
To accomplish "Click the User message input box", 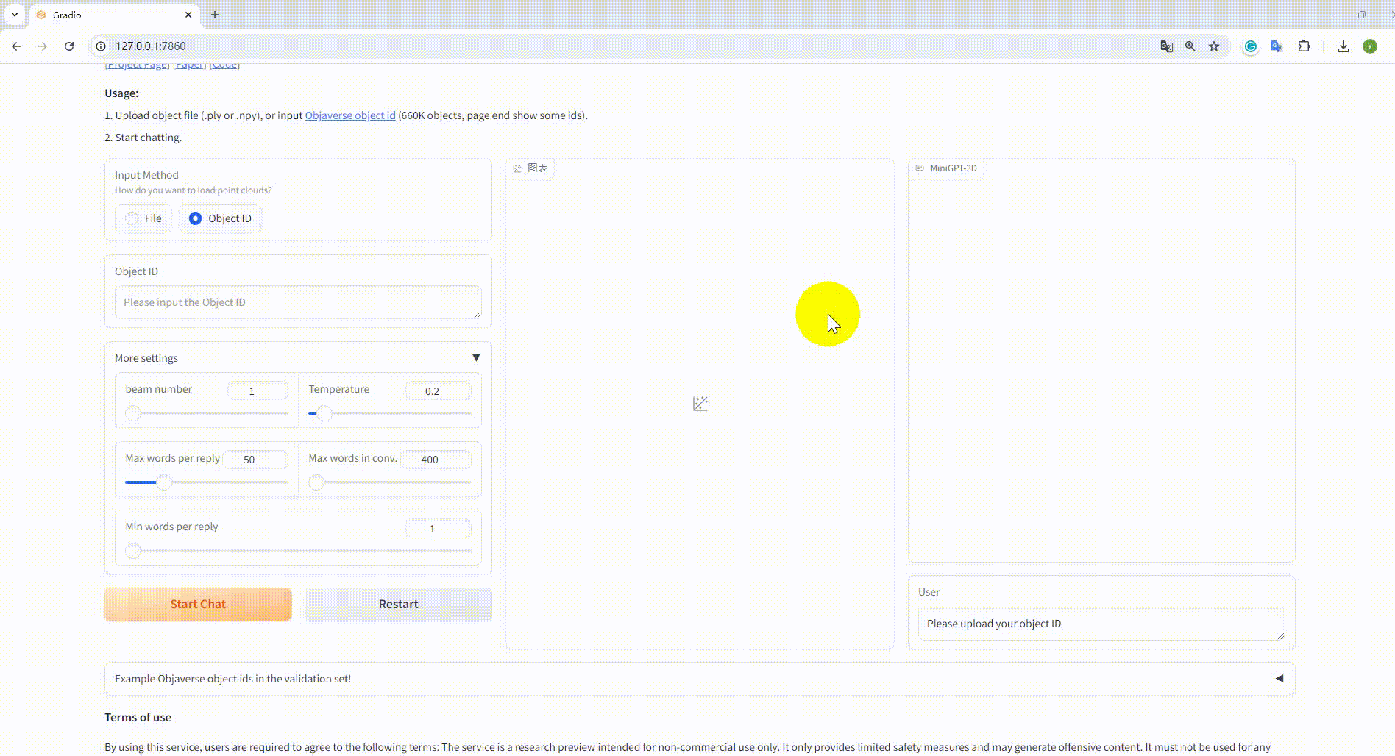I will pos(1101,624).
